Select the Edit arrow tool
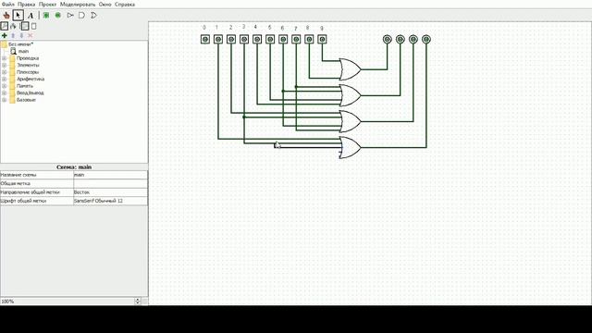 click(x=18, y=16)
